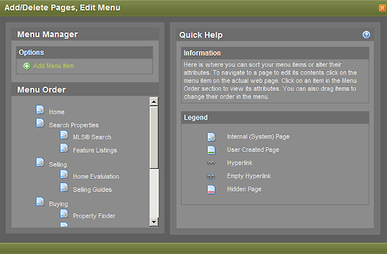Open the Quick Help question mark icon
This screenshot has width=387, height=254.
coord(367,34)
